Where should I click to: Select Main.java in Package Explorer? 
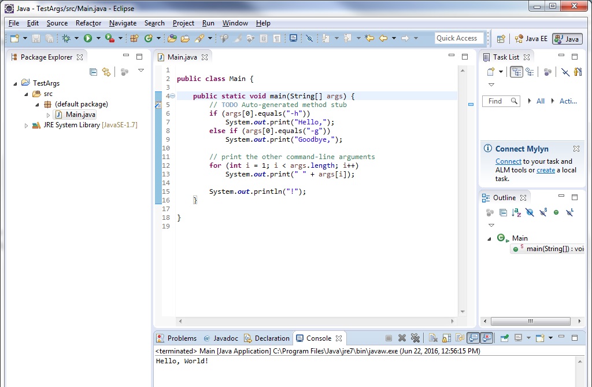coord(80,115)
